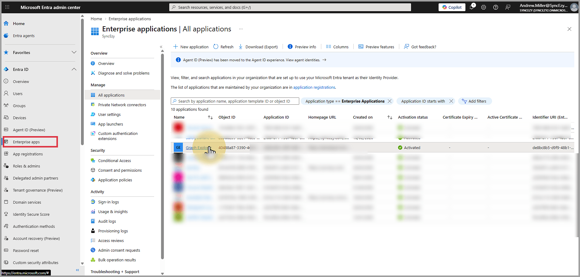Open Roles & admins

(x=26, y=166)
